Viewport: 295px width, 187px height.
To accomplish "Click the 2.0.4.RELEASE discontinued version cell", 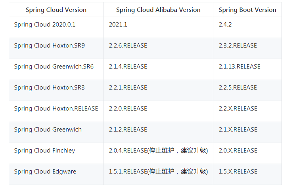I will [158, 153].
